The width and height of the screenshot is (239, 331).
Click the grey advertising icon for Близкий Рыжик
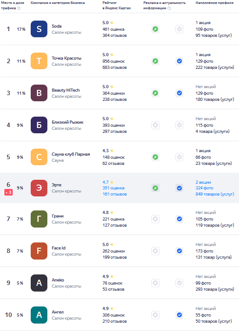point(155,125)
